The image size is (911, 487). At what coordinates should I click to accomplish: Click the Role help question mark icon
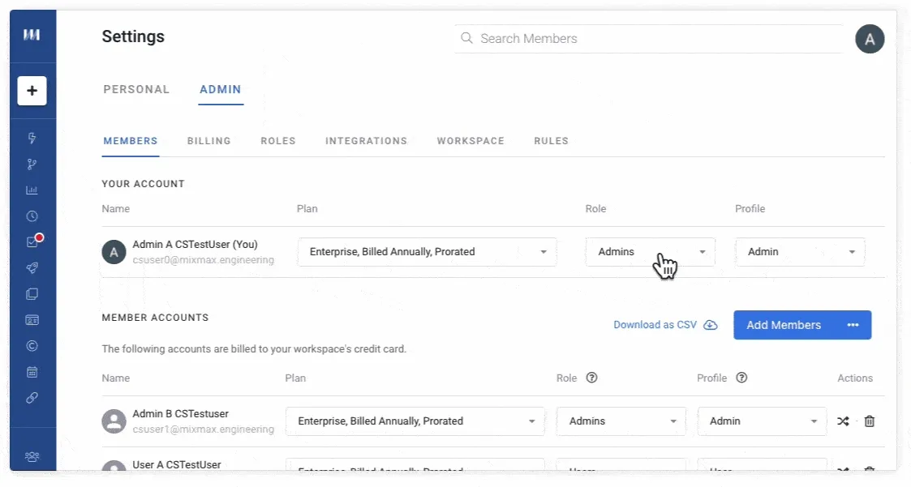point(591,378)
